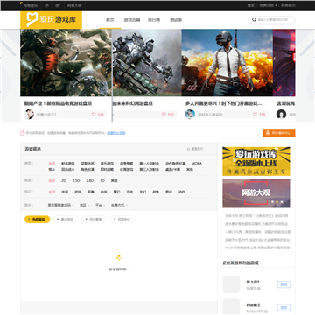The image size is (315, 315).
Task: Click the 爱玩游戏库 logo
Action: point(51,20)
